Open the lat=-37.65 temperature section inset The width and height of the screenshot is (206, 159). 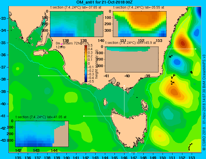(x=77, y=24)
